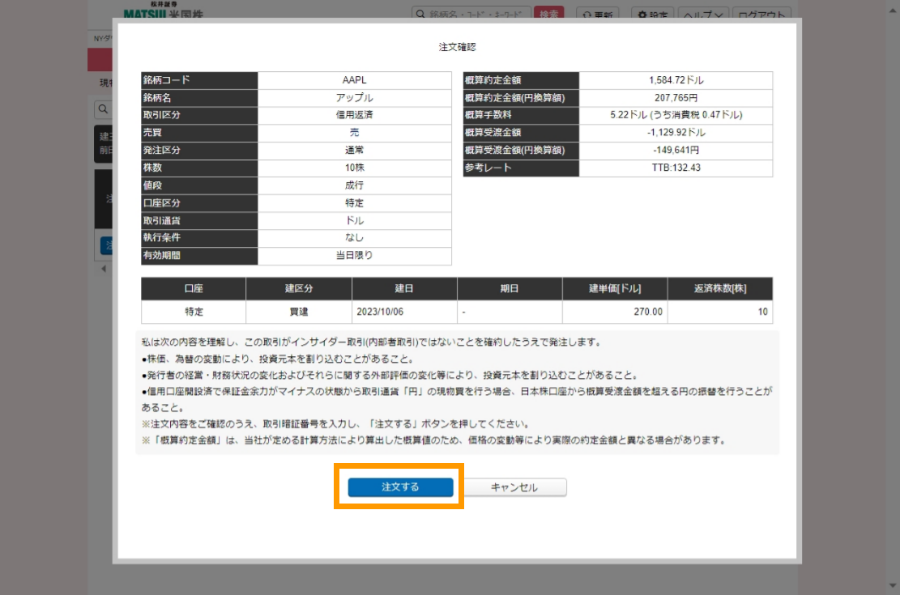Select the TTB:132.43 reference rate
The width and height of the screenshot is (900, 595).
[676, 168]
